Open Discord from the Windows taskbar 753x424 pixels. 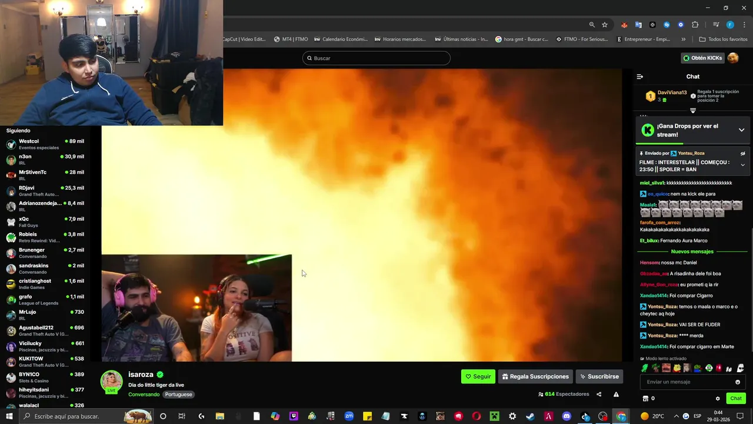pos(567,416)
